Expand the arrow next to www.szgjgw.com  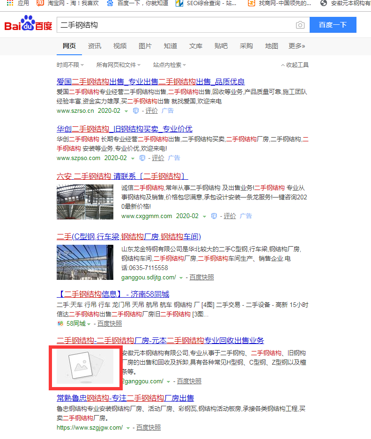(128, 428)
